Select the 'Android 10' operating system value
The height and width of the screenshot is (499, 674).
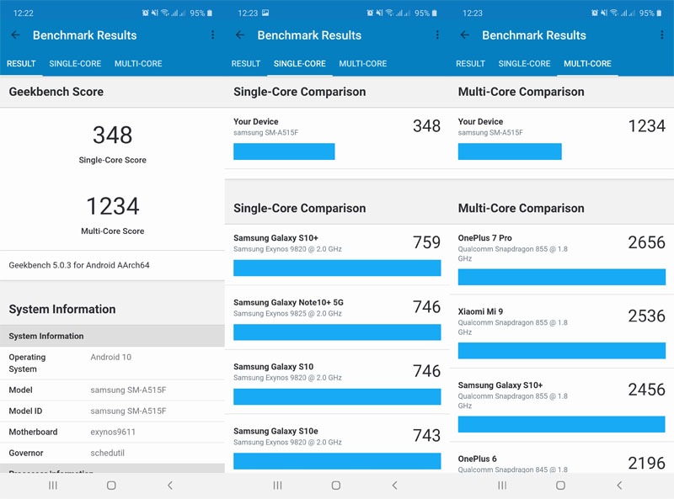[x=111, y=358]
